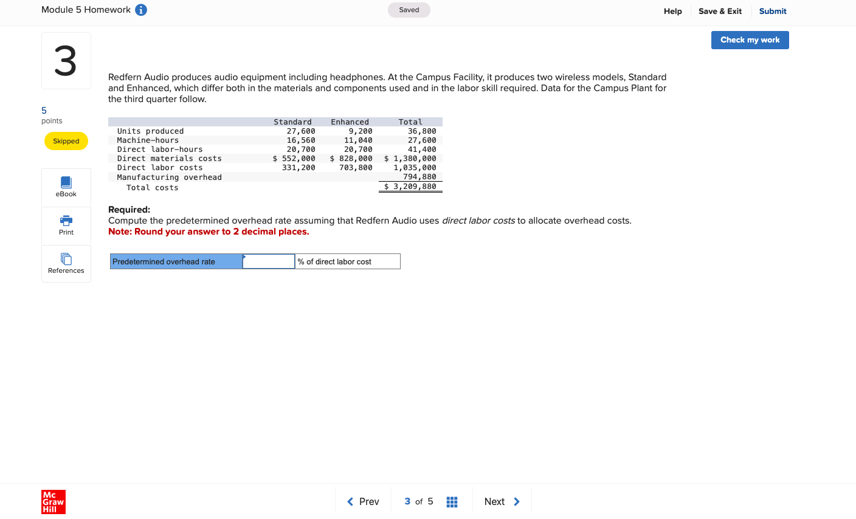Click the Next arrow chevron
This screenshot has width=856, height=519.
517,501
